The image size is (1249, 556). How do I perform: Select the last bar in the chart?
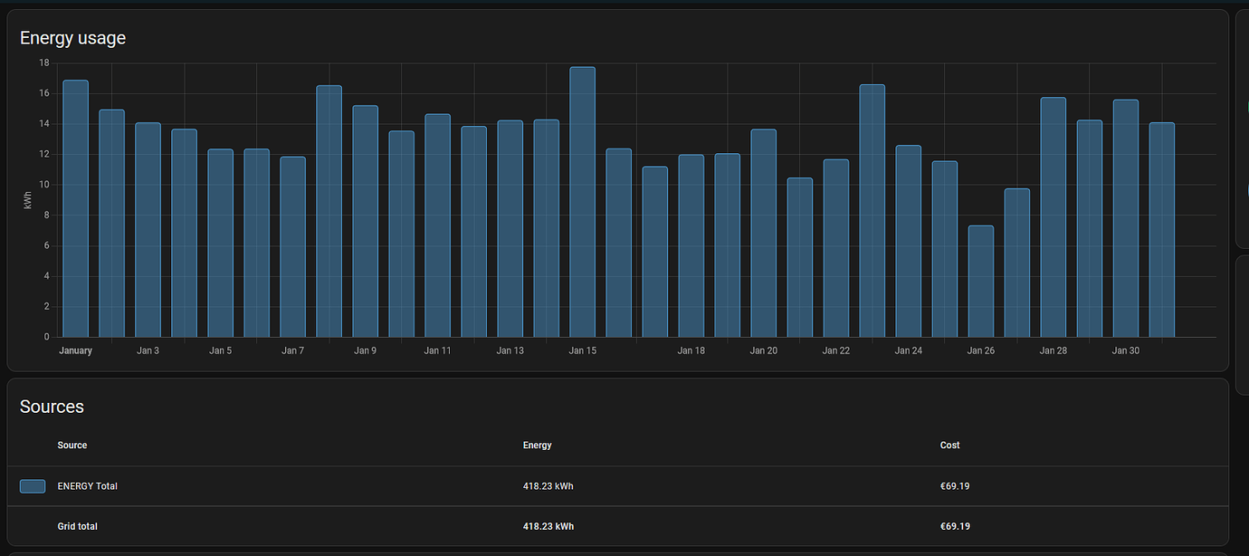click(x=1161, y=230)
